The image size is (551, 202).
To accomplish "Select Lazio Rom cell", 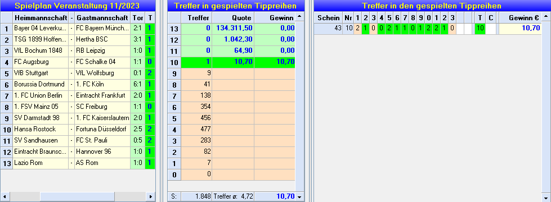I will coord(41,163).
